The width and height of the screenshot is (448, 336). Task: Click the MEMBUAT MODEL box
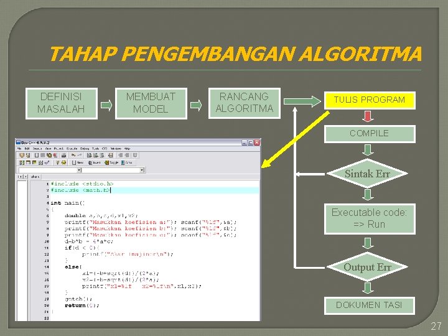point(151,103)
